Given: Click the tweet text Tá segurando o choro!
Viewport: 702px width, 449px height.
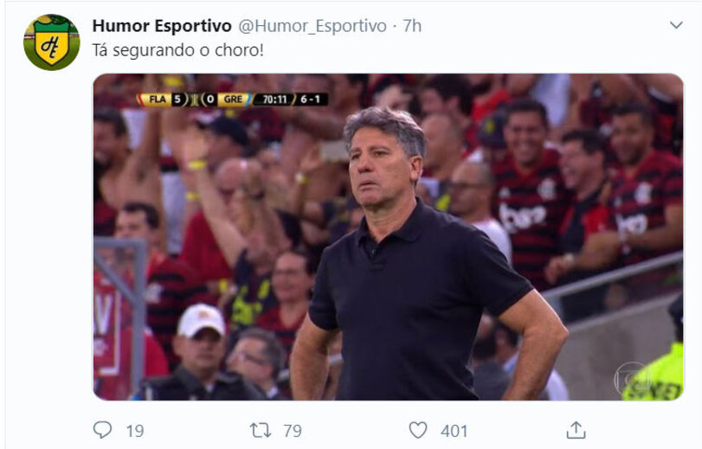Looking at the screenshot, I should pos(177,50).
